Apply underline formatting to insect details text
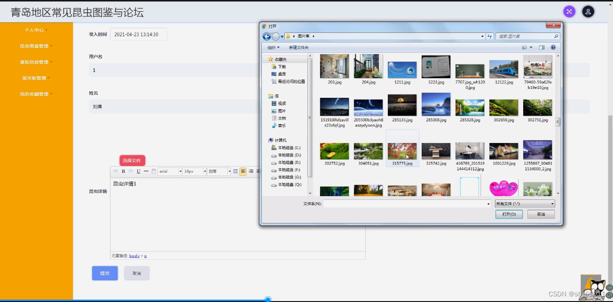Screen dimensions: 613x302 point(138,171)
